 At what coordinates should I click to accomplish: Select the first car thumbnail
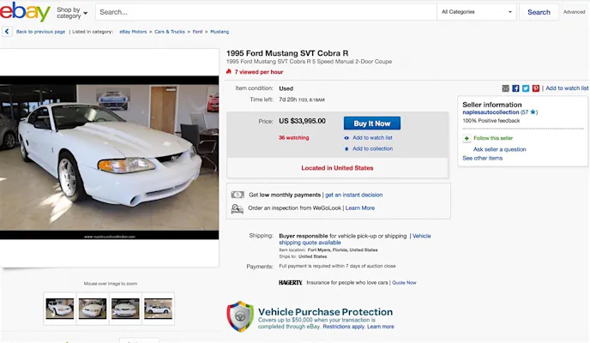[x=60, y=309]
